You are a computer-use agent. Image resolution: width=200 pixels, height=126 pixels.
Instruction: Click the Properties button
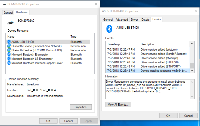[80, 107]
